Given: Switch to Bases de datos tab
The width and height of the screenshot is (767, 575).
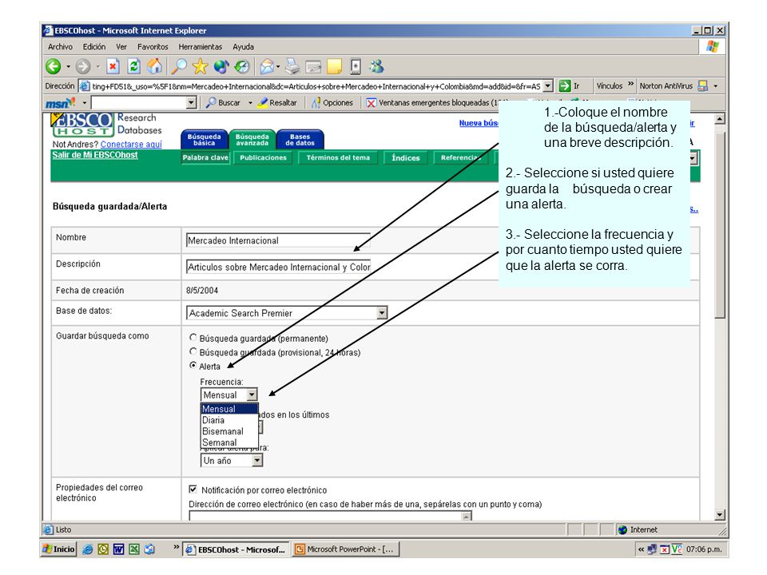Looking at the screenshot, I should (x=300, y=140).
